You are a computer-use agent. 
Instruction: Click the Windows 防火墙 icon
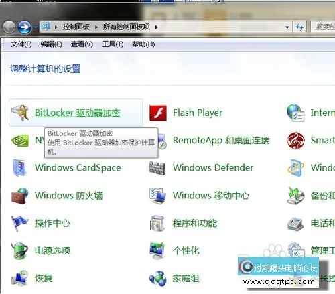(x=20, y=196)
